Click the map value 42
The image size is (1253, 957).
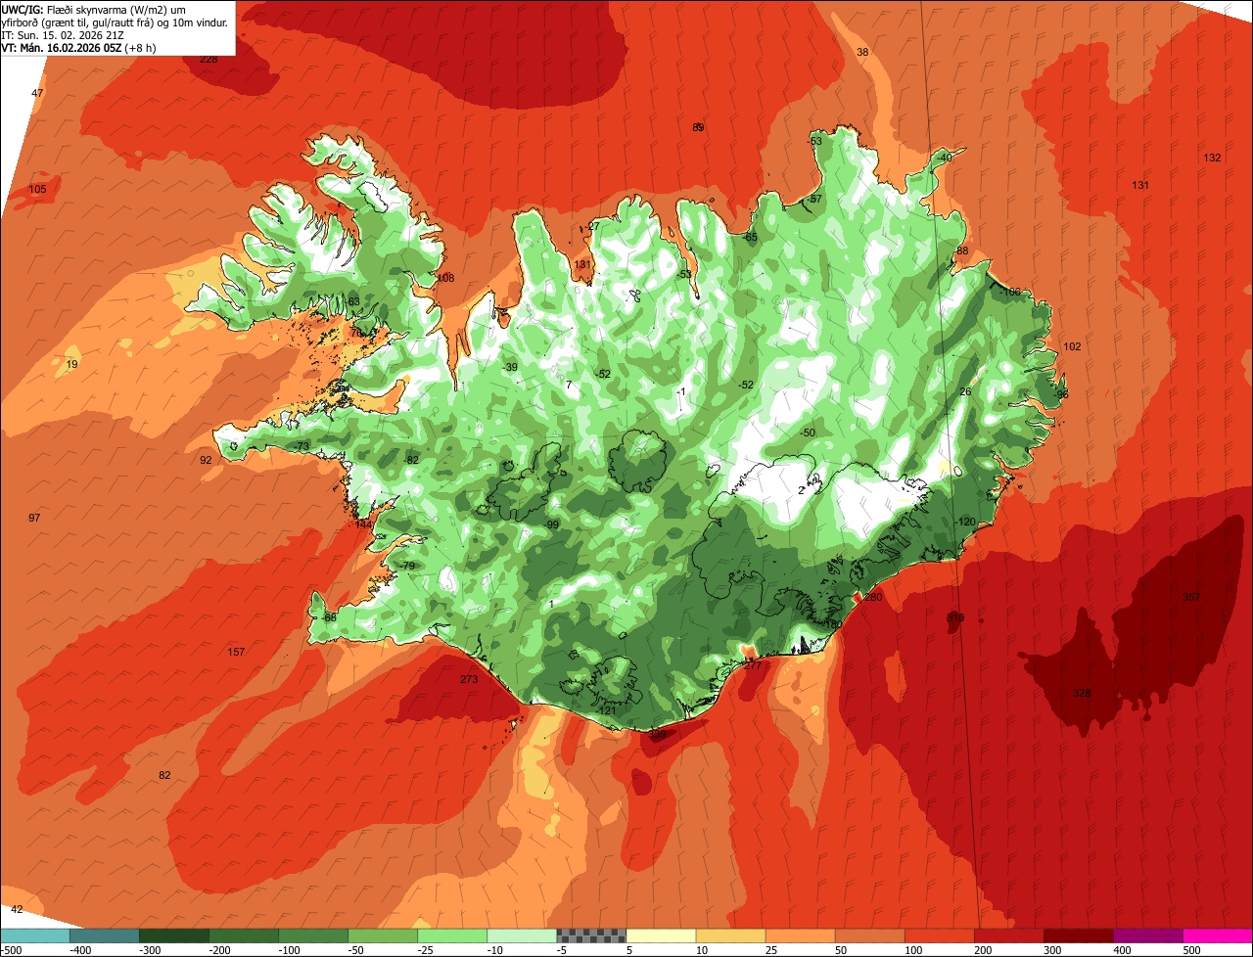[x=17, y=910]
